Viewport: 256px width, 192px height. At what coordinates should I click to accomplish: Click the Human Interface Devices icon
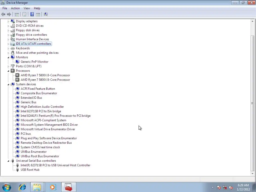(x=12, y=39)
